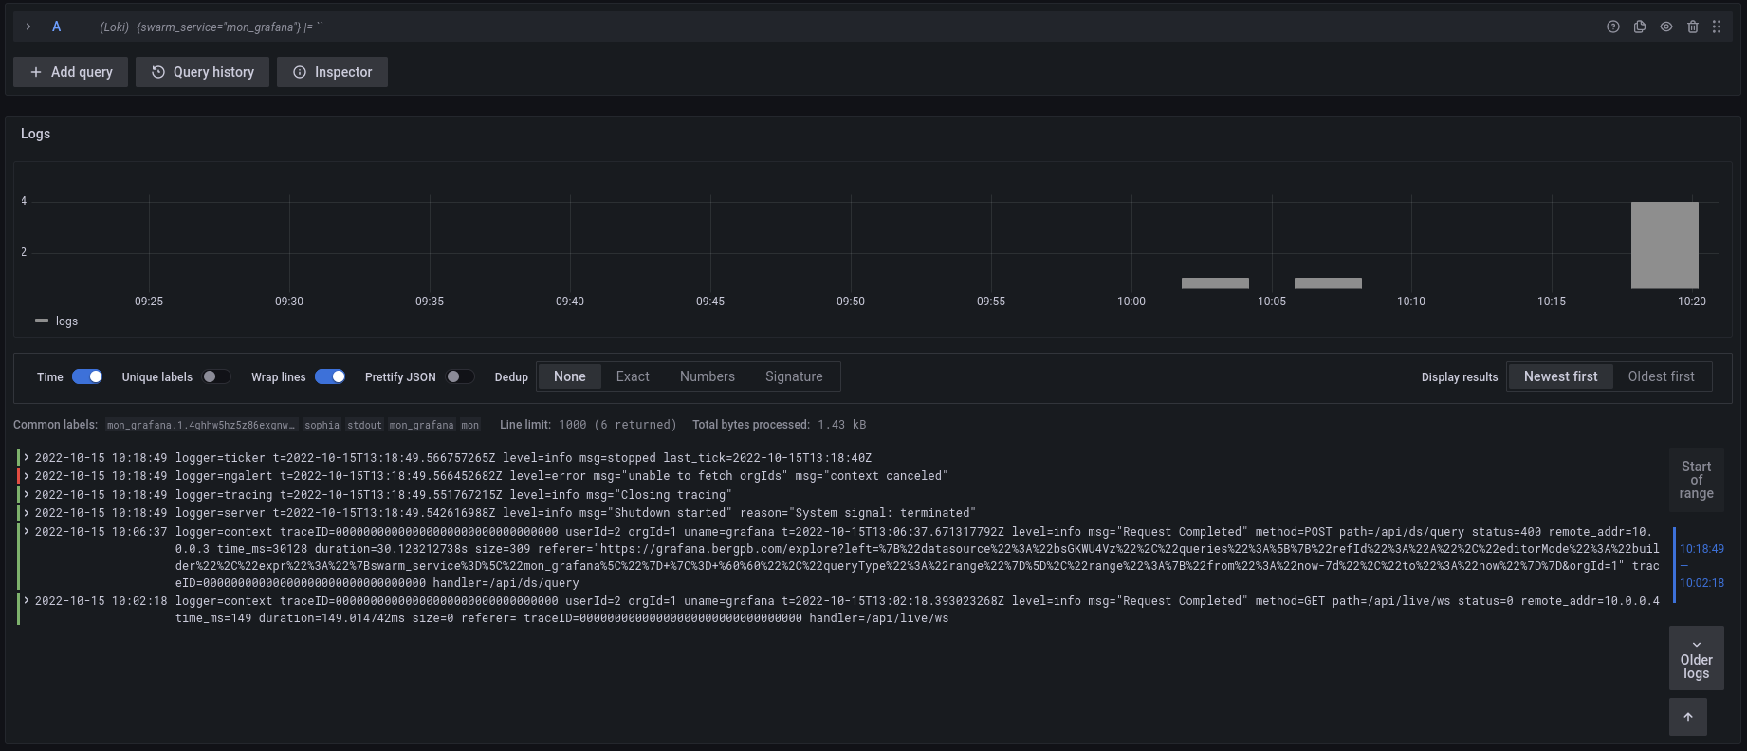
Task: Click the histogram bar before 10:05
Action: click(1215, 284)
